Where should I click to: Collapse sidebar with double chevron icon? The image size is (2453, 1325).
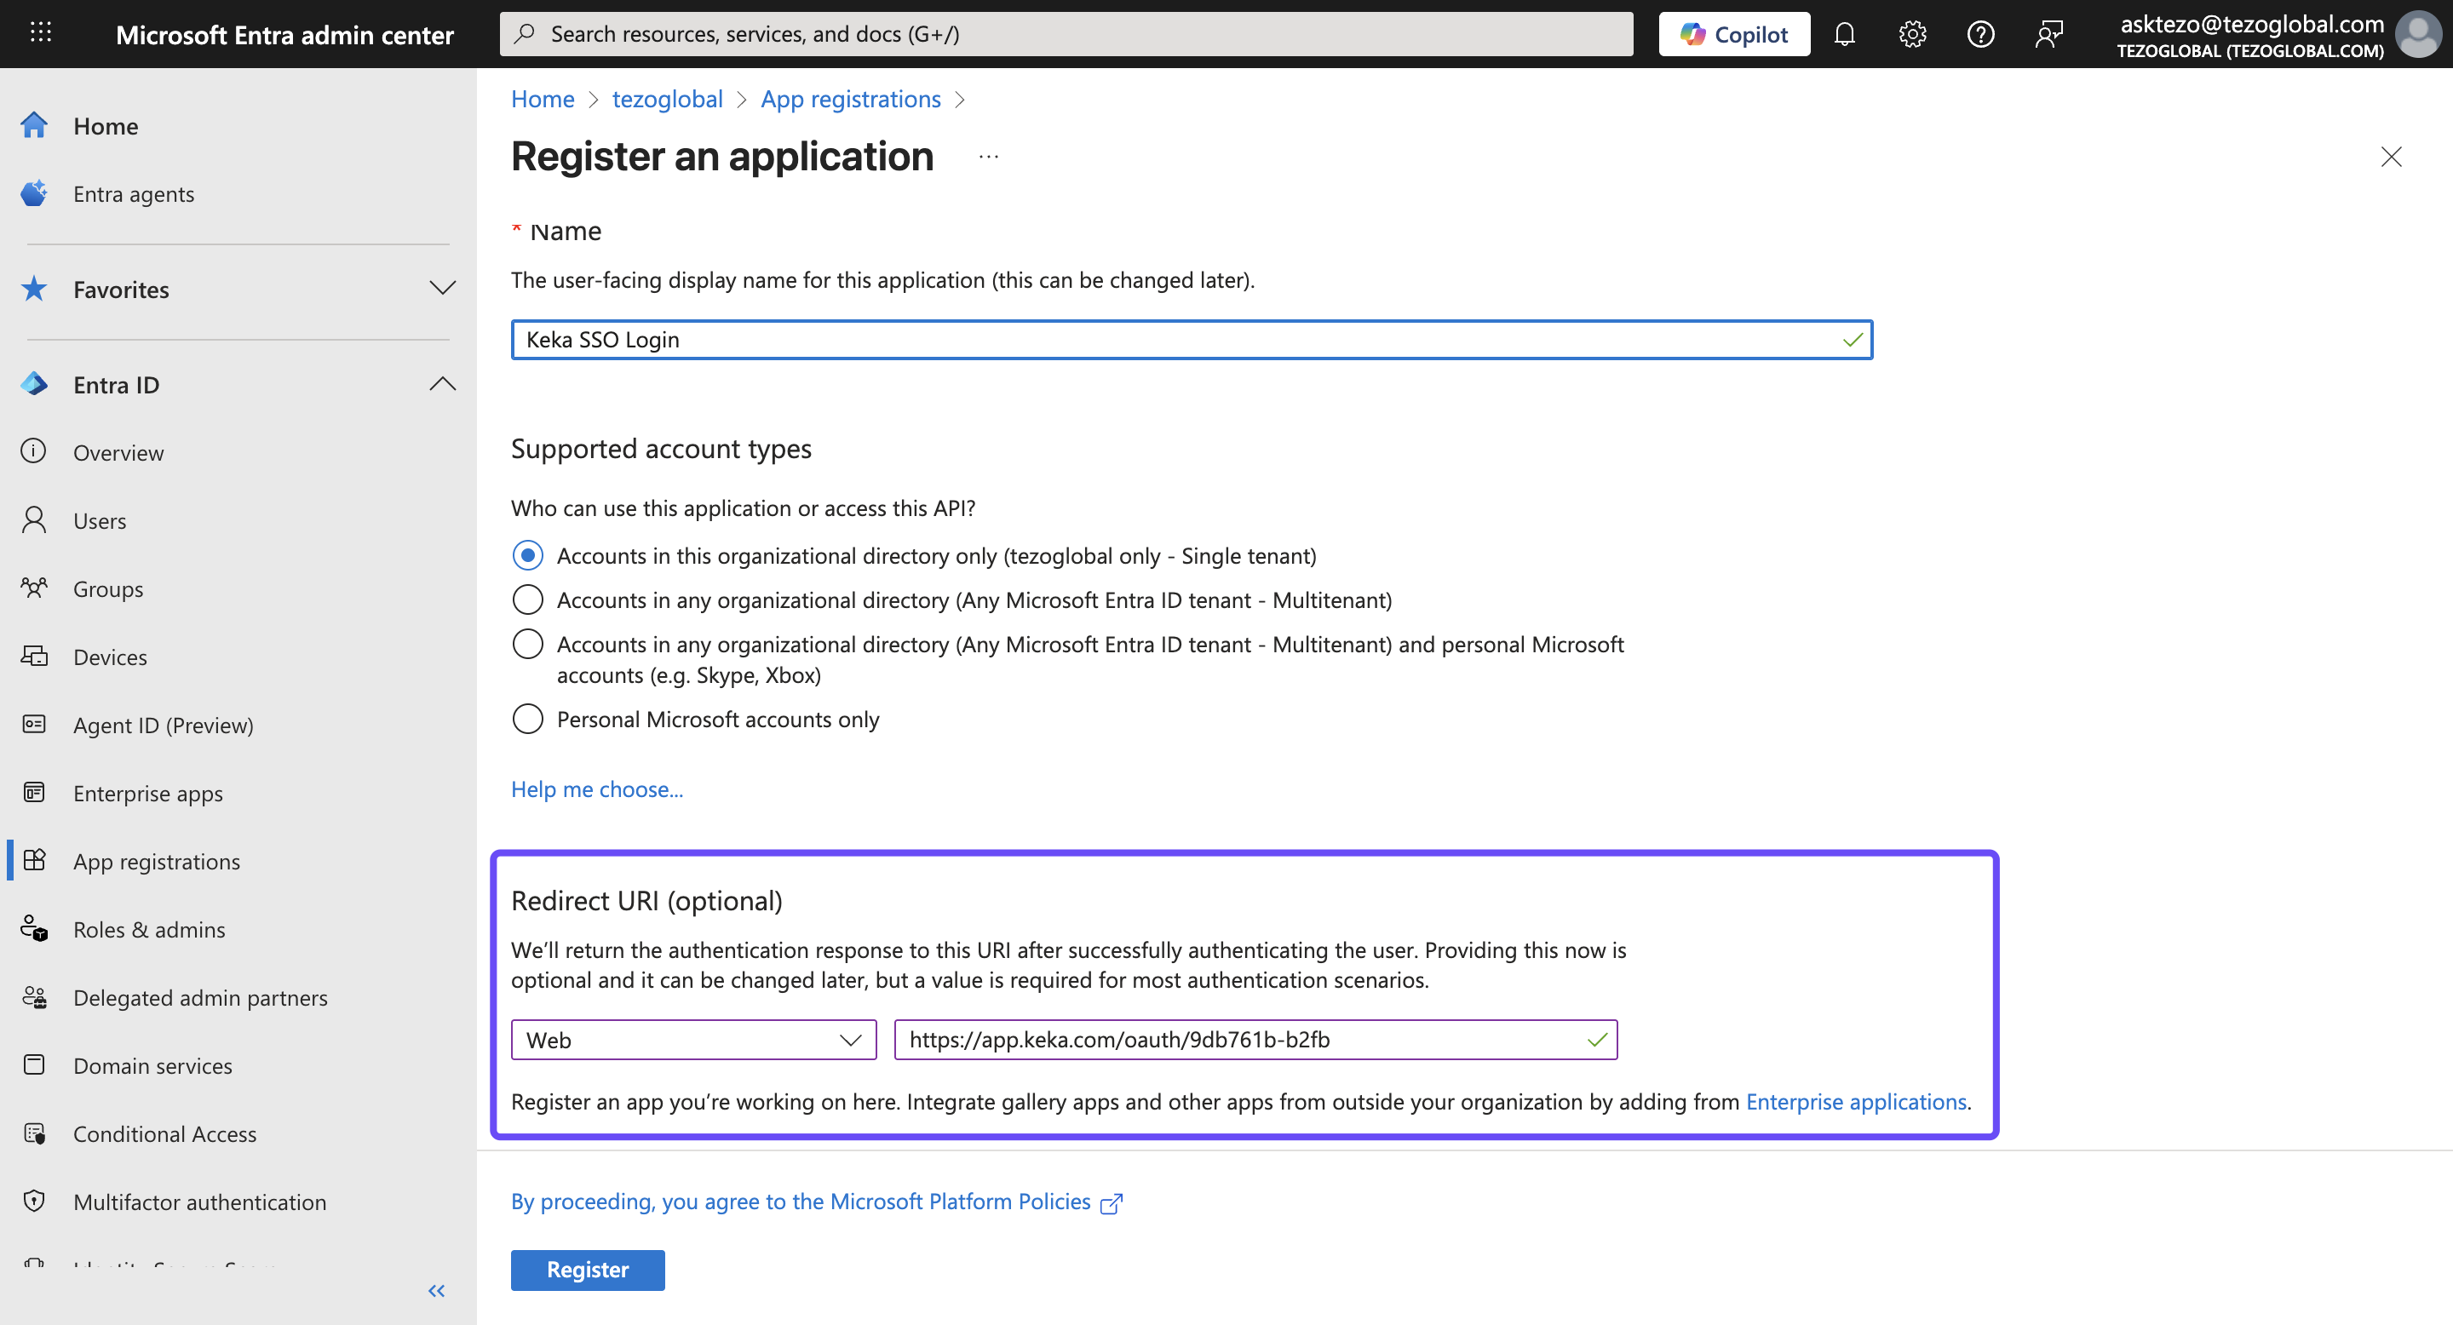[x=436, y=1291]
